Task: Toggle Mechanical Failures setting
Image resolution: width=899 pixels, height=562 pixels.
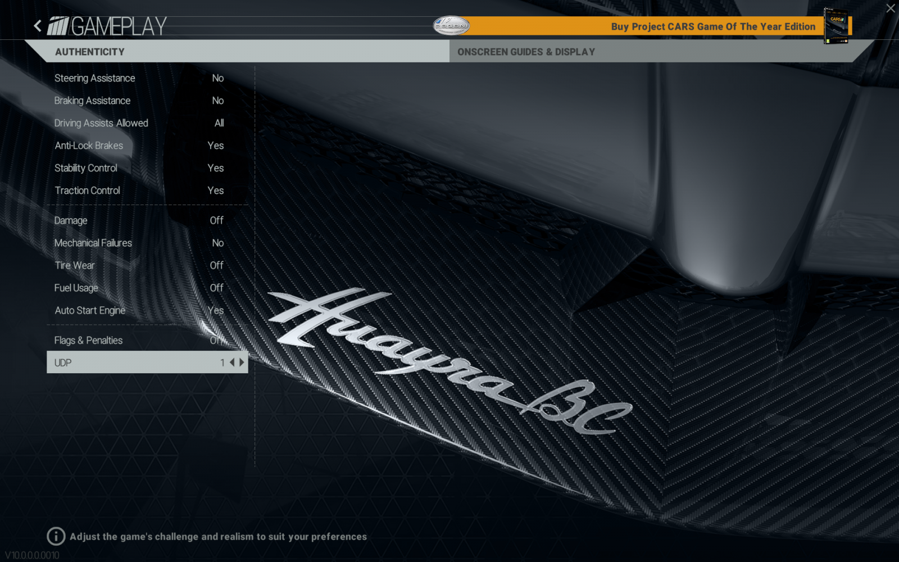Action: point(147,243)
